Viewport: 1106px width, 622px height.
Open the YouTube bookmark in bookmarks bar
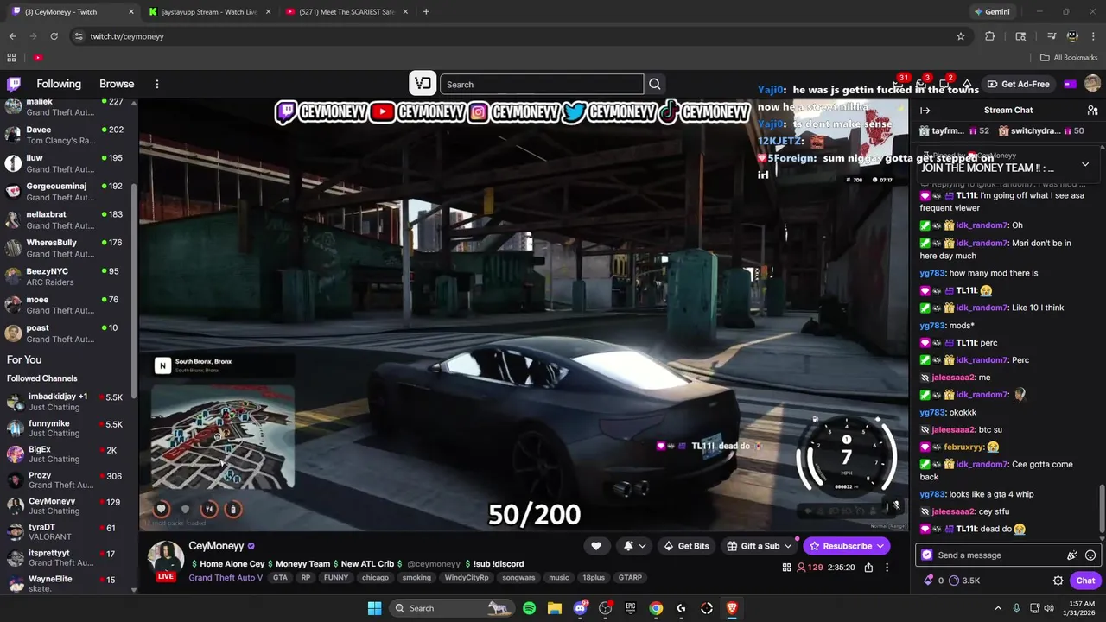tap(38, 58)
